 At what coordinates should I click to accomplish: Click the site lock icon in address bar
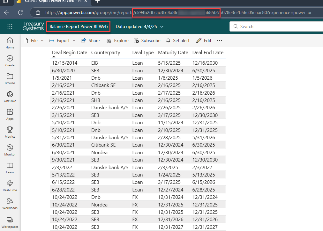38,12
